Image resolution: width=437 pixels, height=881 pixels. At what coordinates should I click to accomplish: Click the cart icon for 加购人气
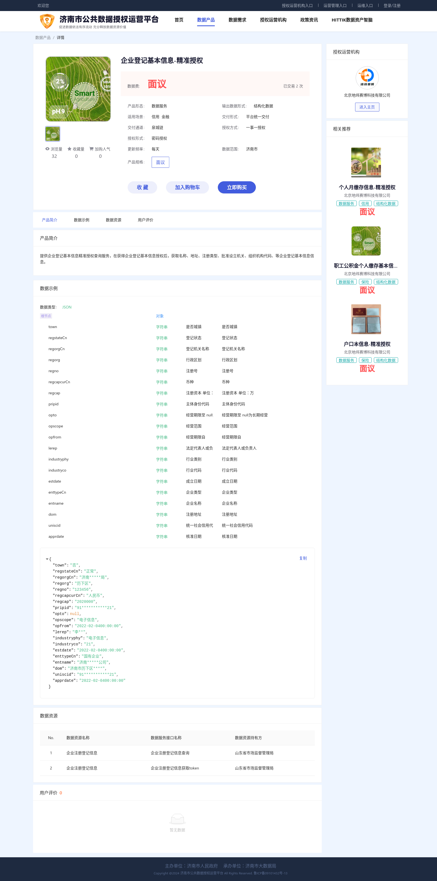tap(91, 149)
